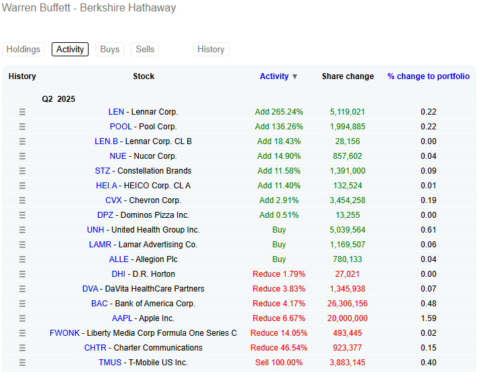Open the History tab
Screen dimensions: 479x372
pyautogui.click(x=211, y=49)
